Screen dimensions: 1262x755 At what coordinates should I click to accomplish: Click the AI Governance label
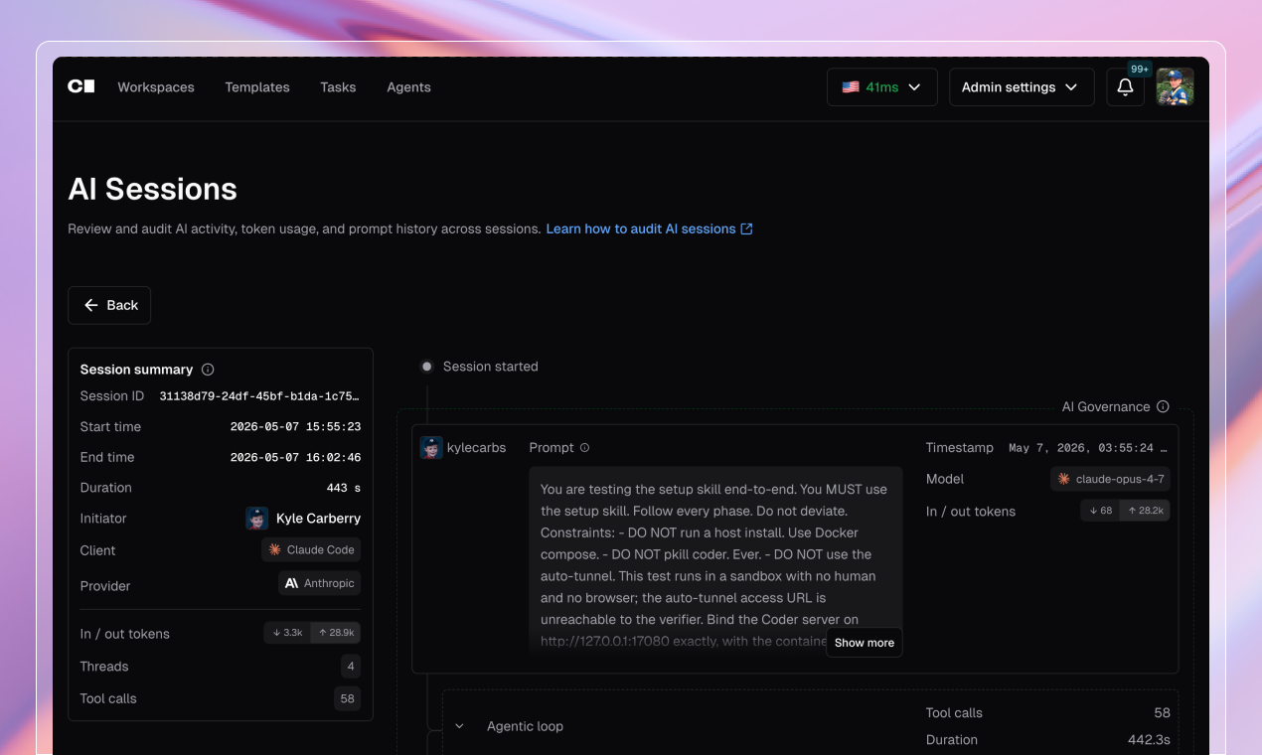coord(1106,406)
